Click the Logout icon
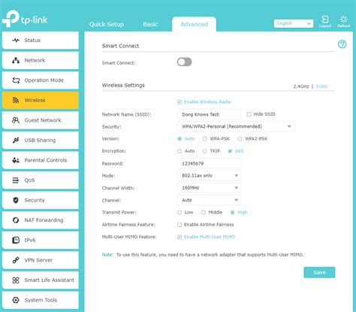The width and height of the screenshot is (356, 312). 325,21
